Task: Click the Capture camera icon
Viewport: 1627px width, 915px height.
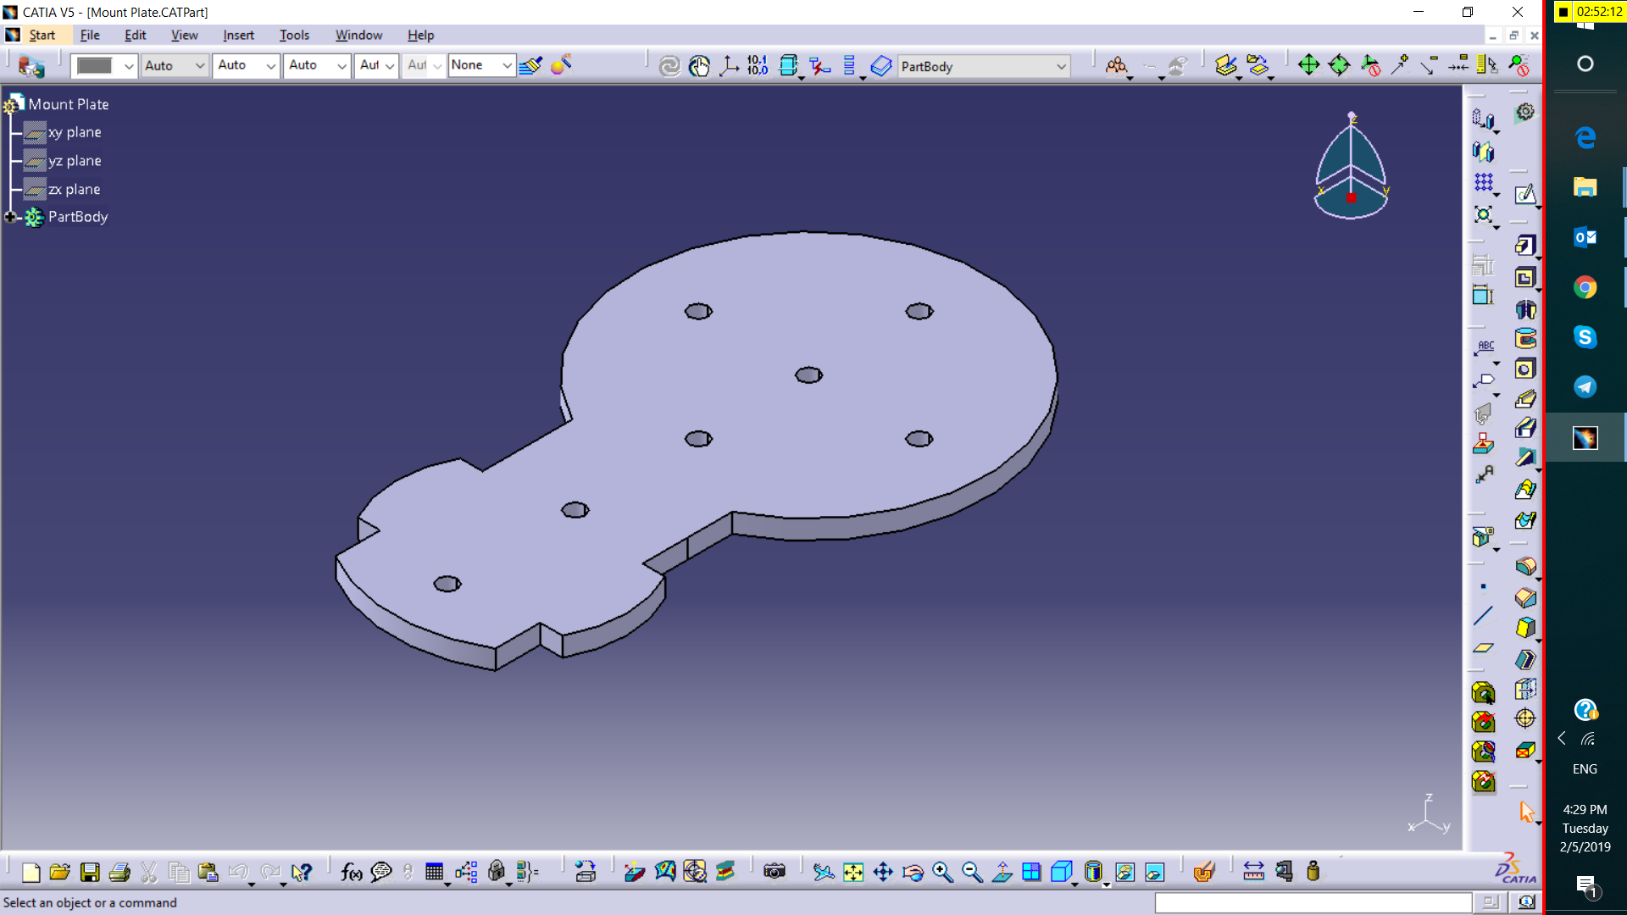Action: click(774, 872)
